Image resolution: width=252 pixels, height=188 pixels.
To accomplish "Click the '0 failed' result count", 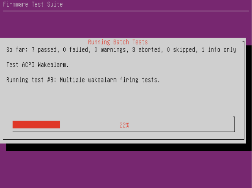I will click(75, 50).
